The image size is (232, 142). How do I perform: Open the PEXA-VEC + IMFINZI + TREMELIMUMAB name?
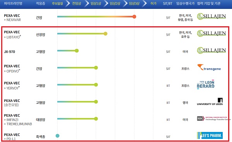pyautogui.click(x=18, y=120)
